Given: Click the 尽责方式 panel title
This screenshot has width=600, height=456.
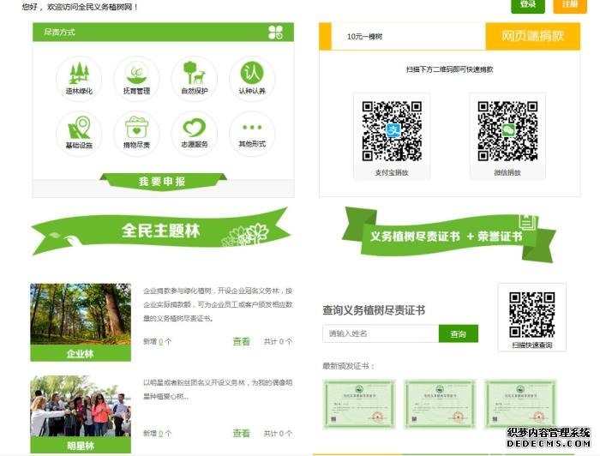Looking at the screenshot, I should 59,32.
